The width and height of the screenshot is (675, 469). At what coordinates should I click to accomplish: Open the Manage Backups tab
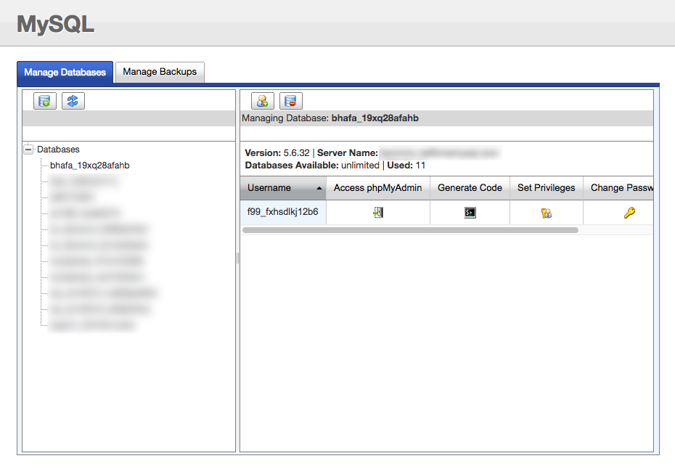point(160,72)
